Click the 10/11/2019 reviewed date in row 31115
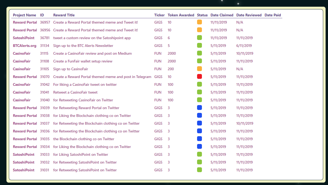Viewport: 328px width, 185px height. [x=245, y=53]
